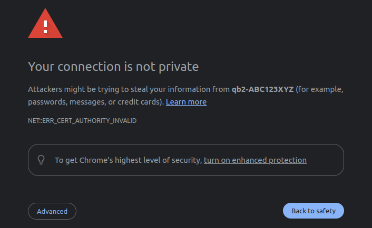
Task: Open the Learn more link
Action: (x=186, y=102)
